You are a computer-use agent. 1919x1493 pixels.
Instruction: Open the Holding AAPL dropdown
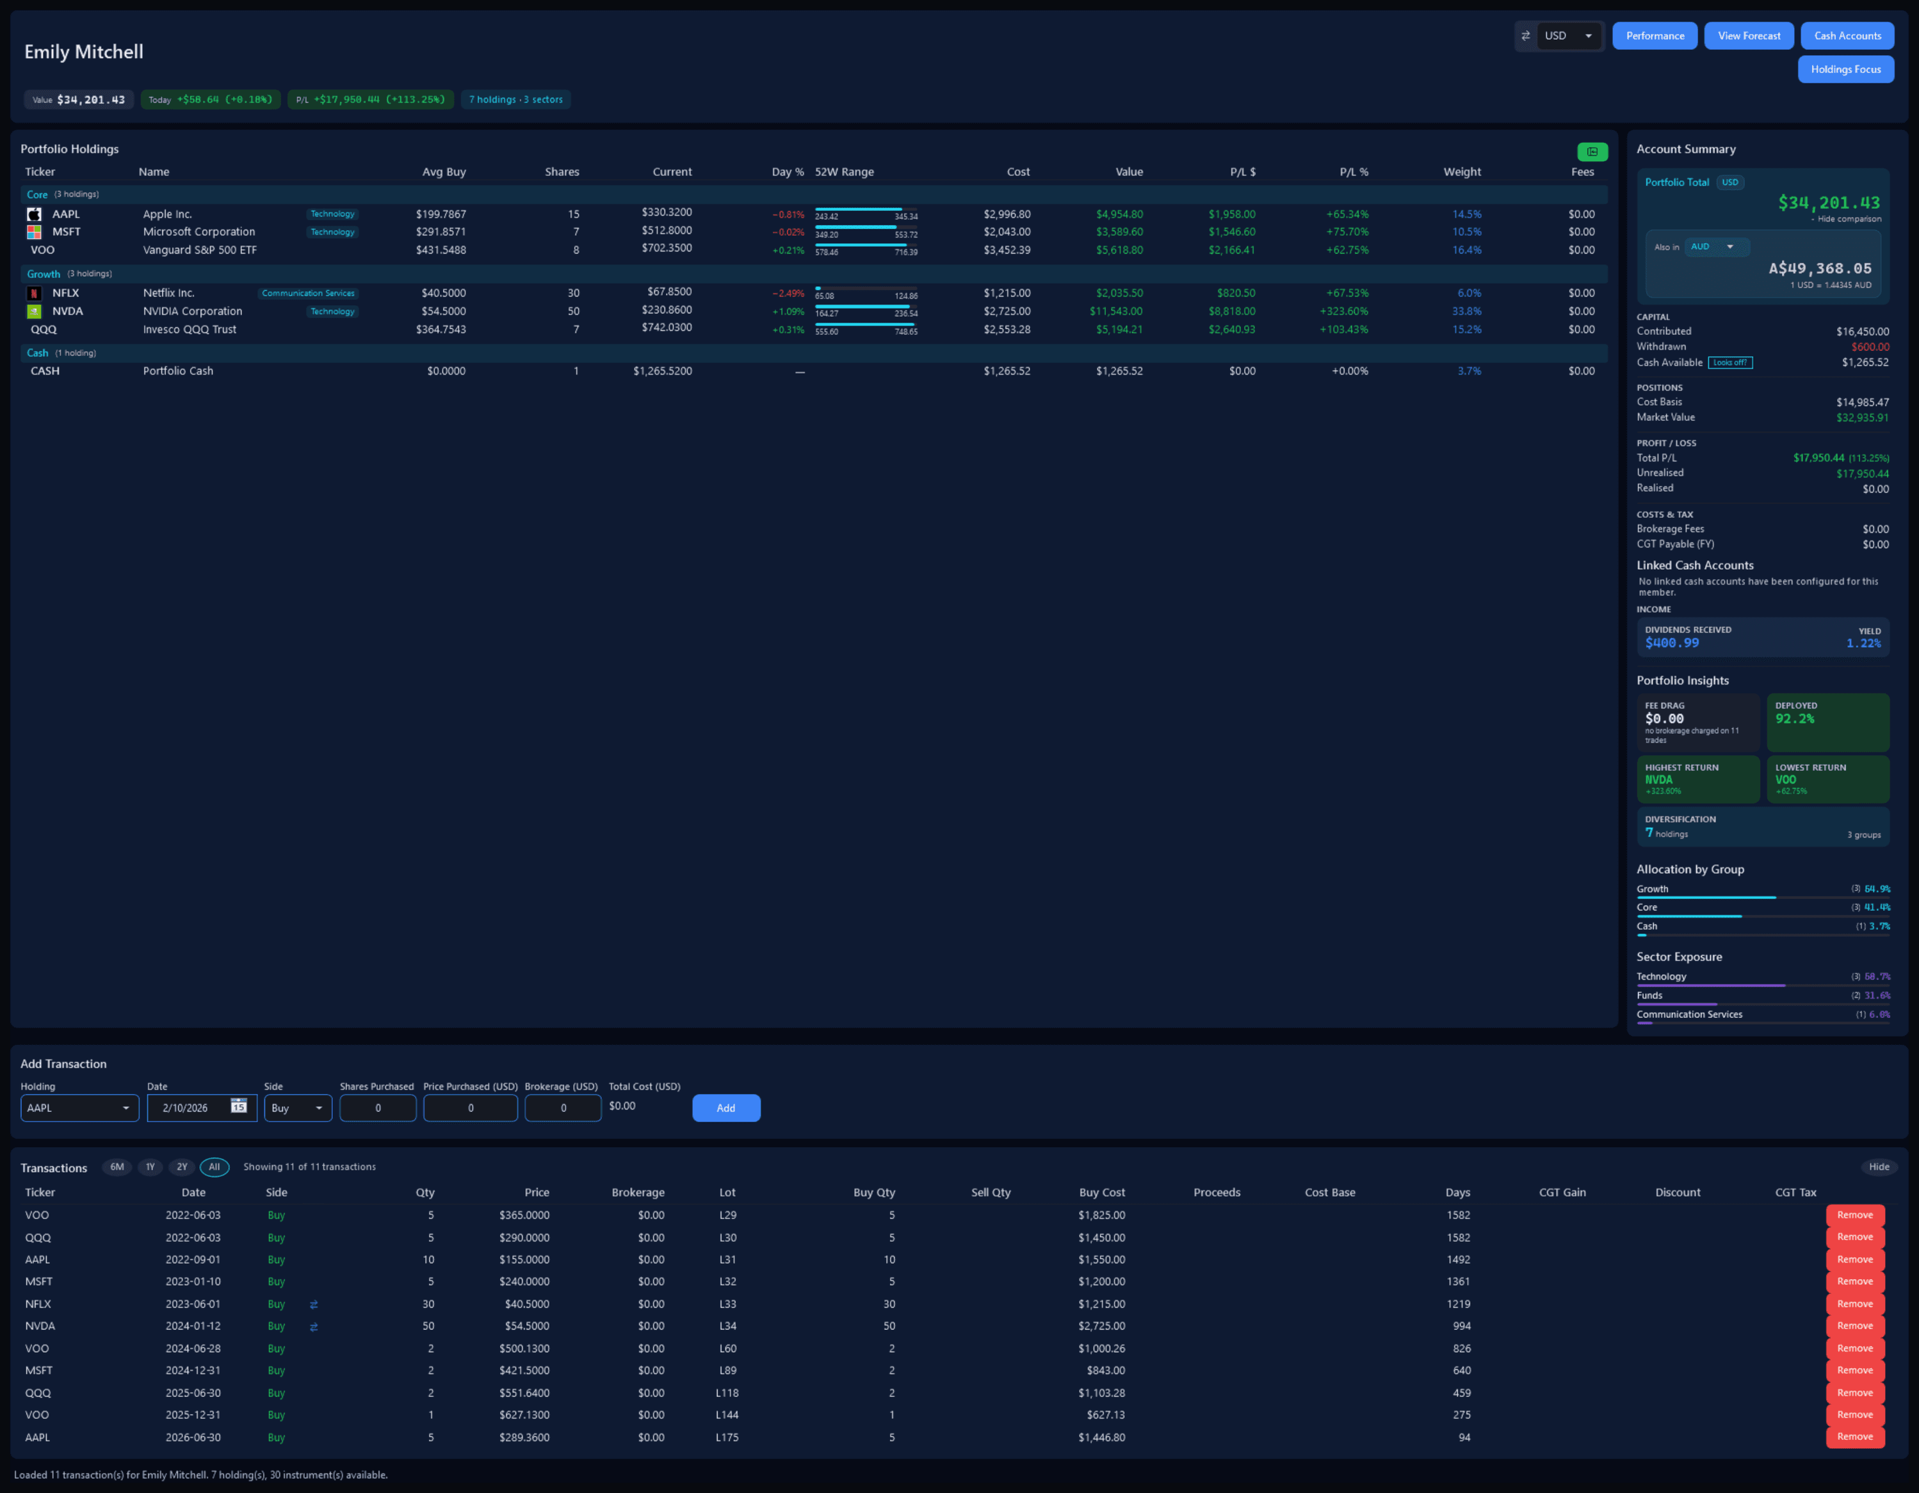coord(79,1108)
